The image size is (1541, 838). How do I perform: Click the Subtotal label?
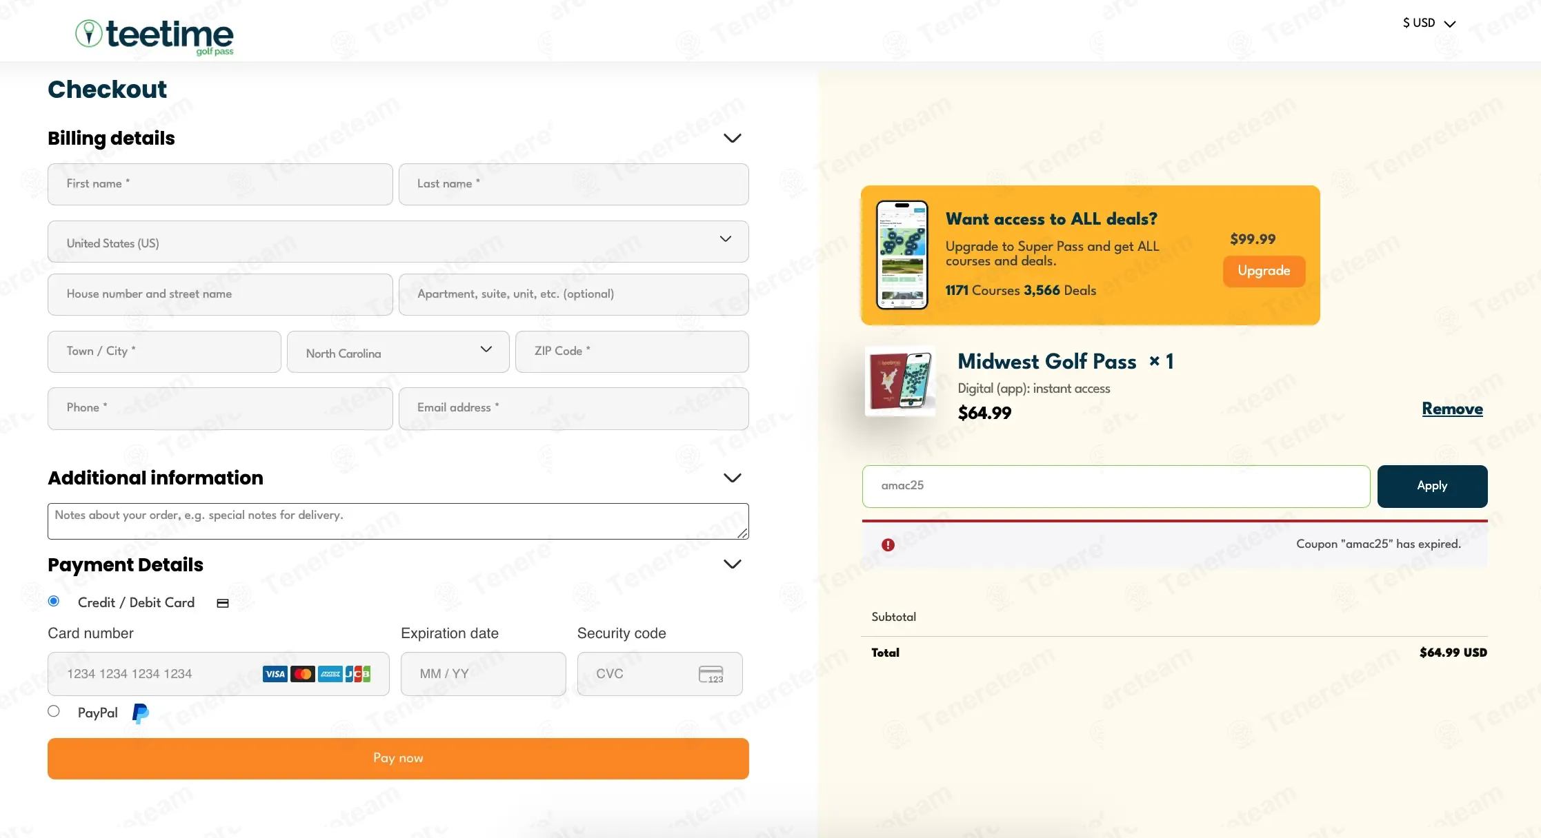coord(893,617)
